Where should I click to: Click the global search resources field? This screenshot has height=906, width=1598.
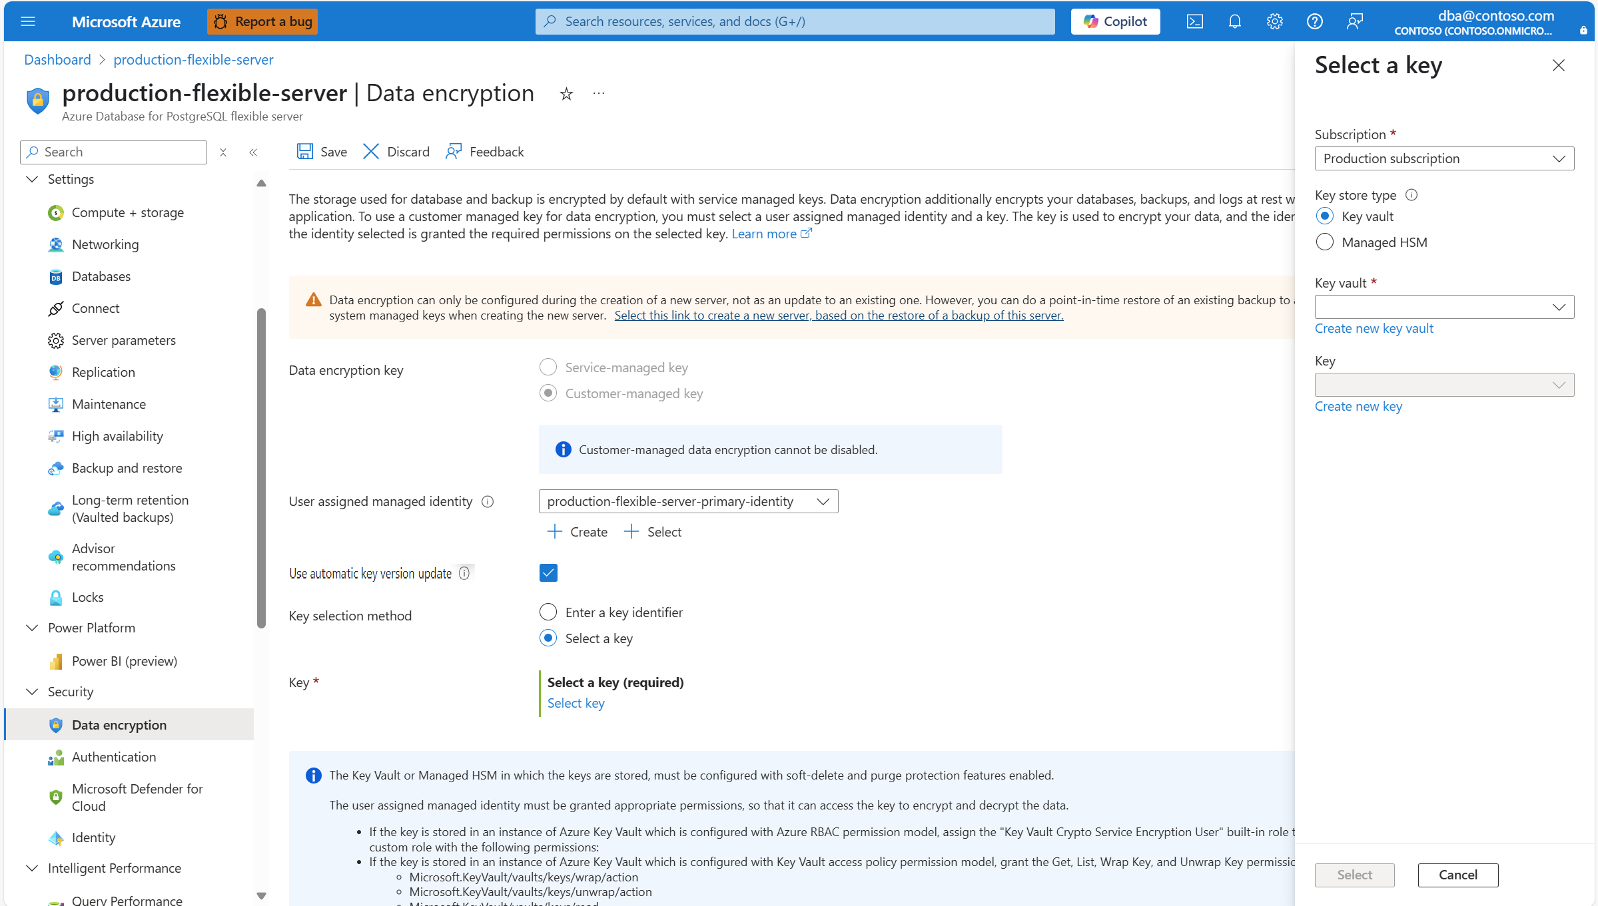tap(795, 21)
